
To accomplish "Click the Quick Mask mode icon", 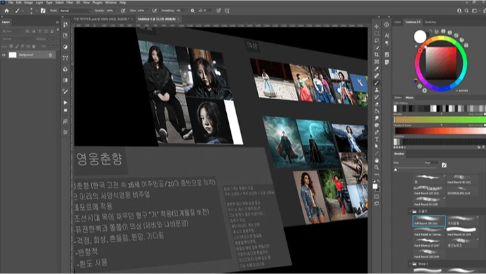I will [377, 196].
